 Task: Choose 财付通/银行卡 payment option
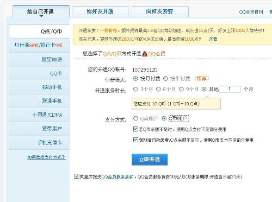(39, 45)
